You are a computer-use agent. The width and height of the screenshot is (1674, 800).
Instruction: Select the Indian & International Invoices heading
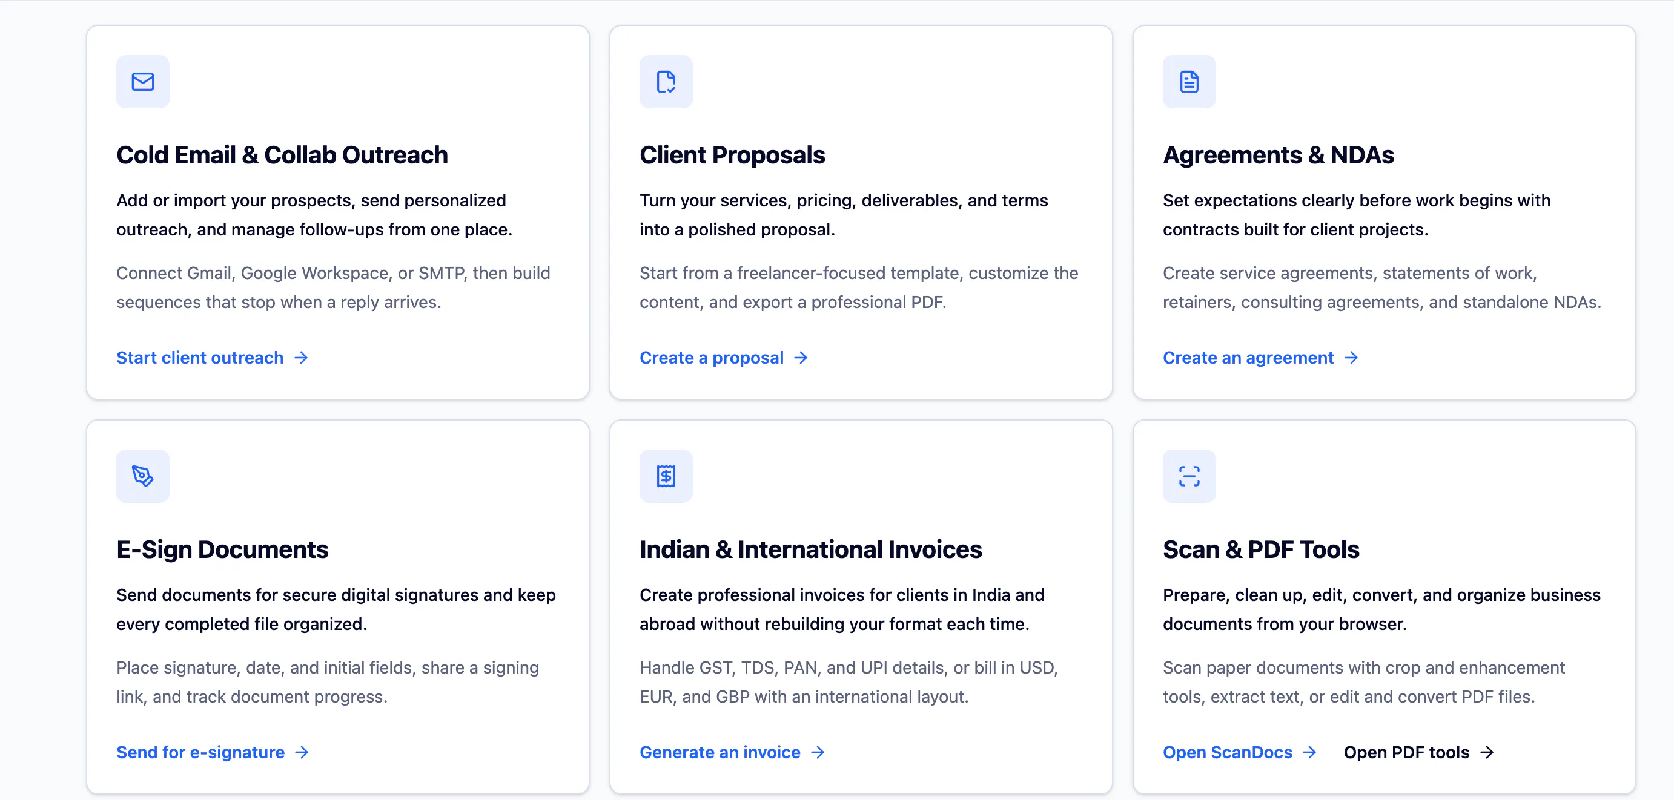pyautogui.click(x=810, y=549)
